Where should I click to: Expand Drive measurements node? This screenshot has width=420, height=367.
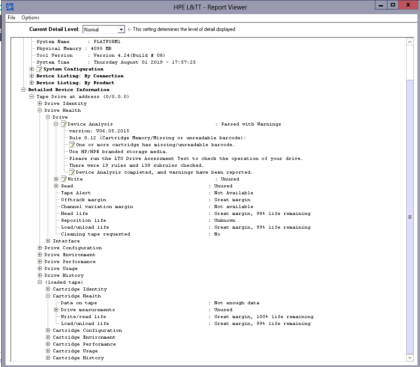pos(56,310)
